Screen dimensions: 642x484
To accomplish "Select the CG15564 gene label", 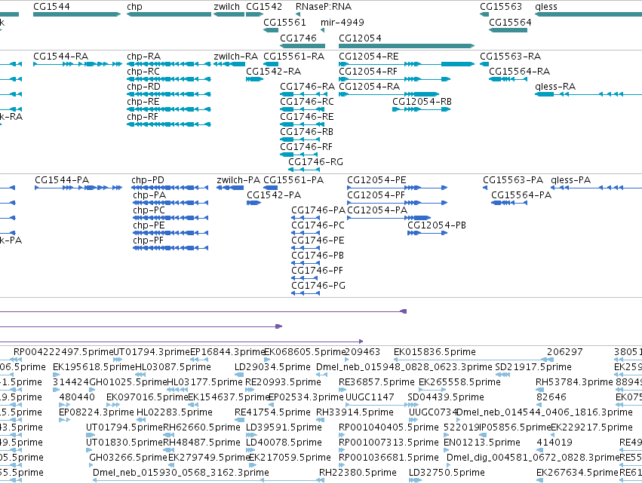I will [x=510, y=22].
